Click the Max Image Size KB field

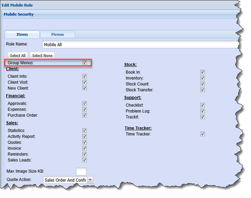[x=81, y=171]
